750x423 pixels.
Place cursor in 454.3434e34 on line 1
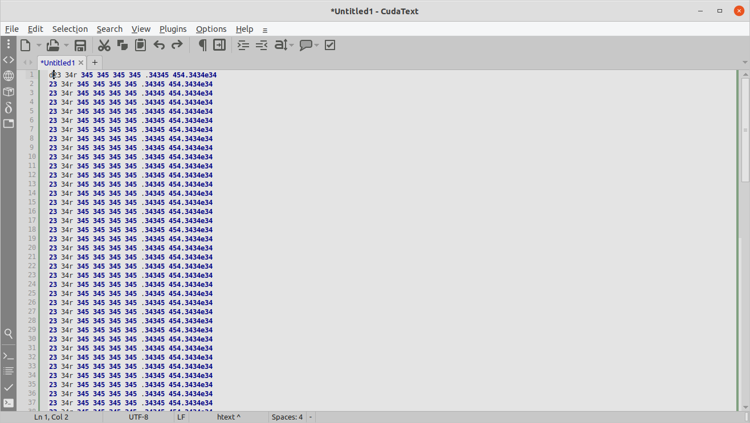pyautogui.click(x=194, y=75)
